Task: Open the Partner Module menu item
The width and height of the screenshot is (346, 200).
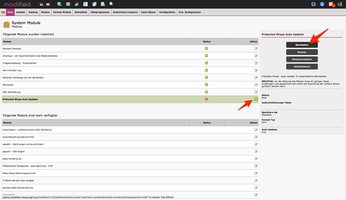Action: [x=62, y=12]
